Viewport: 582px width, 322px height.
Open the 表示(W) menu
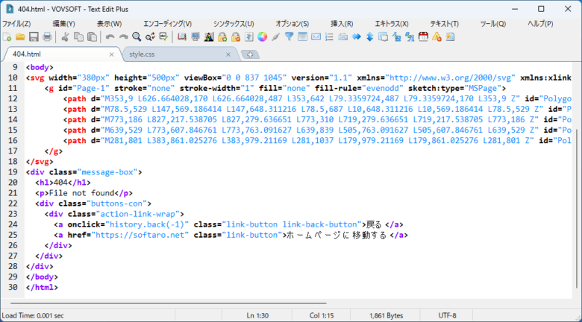(109, 24)
